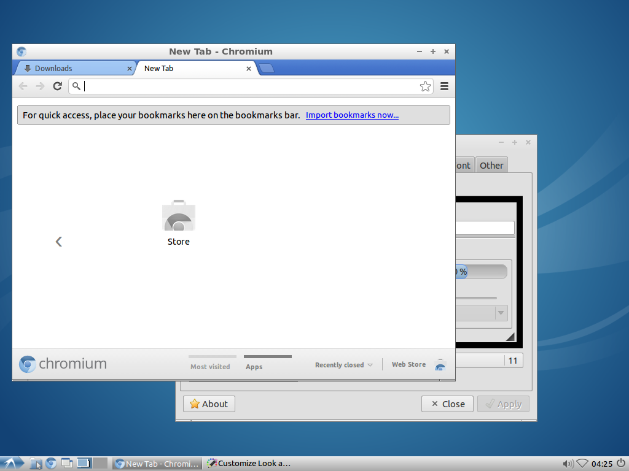This screenshot has width=629, height=471.
Task: Open the volume control in system tray
Action: pyautogui.click(x=568, y=464)
